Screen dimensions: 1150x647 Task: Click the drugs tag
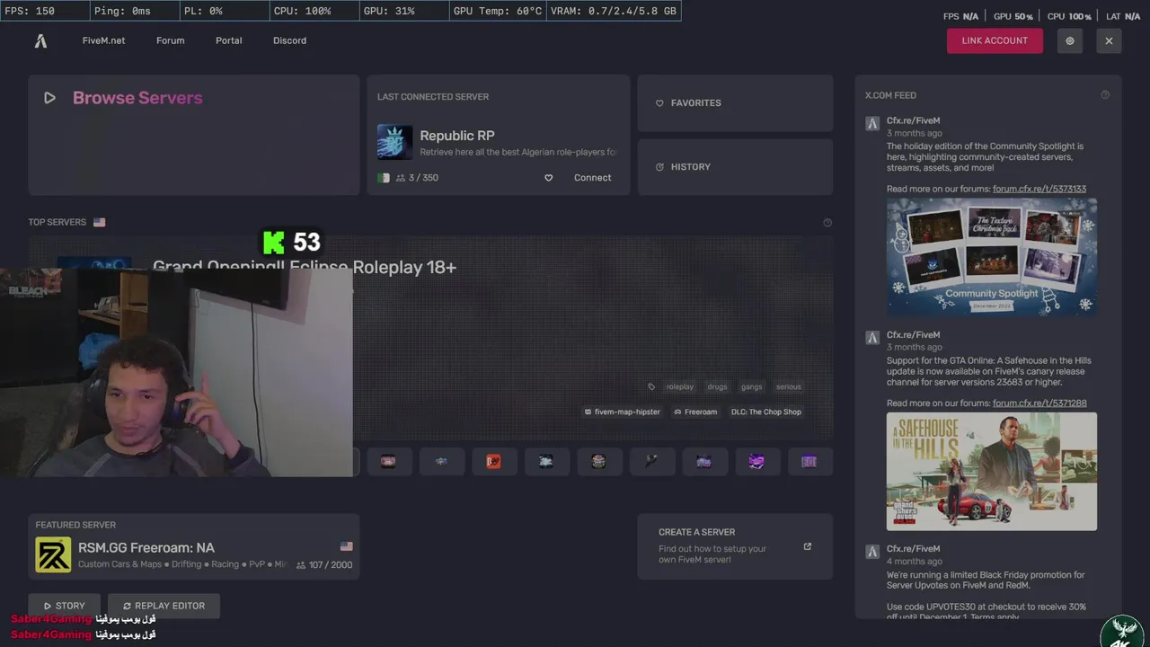coord(717,387)
